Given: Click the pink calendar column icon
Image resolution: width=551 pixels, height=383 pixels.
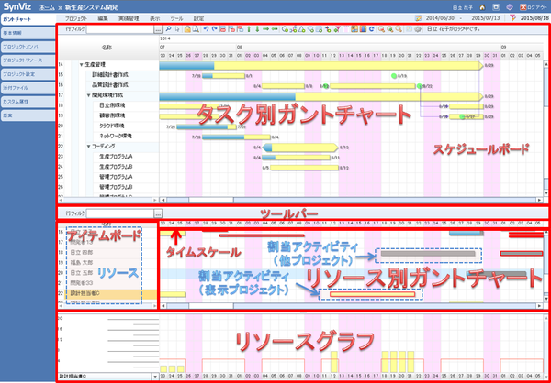Looking at the screenshot, I should pyautogui.click(x=346, y=29).
